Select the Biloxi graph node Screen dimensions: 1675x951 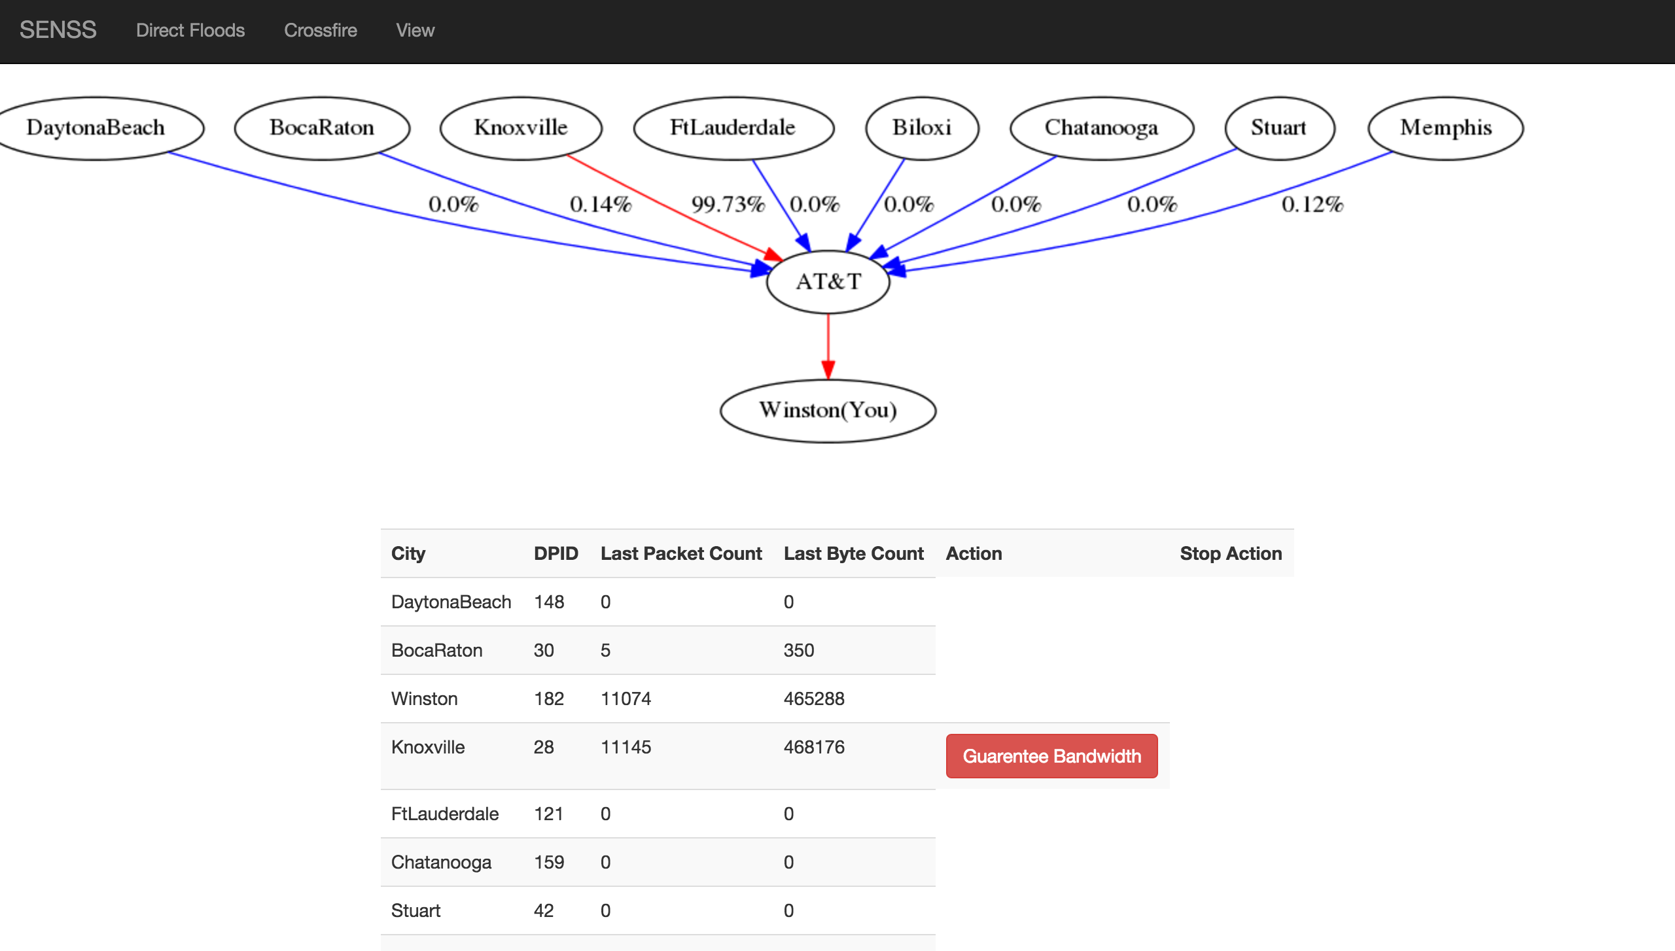(921, 128)
